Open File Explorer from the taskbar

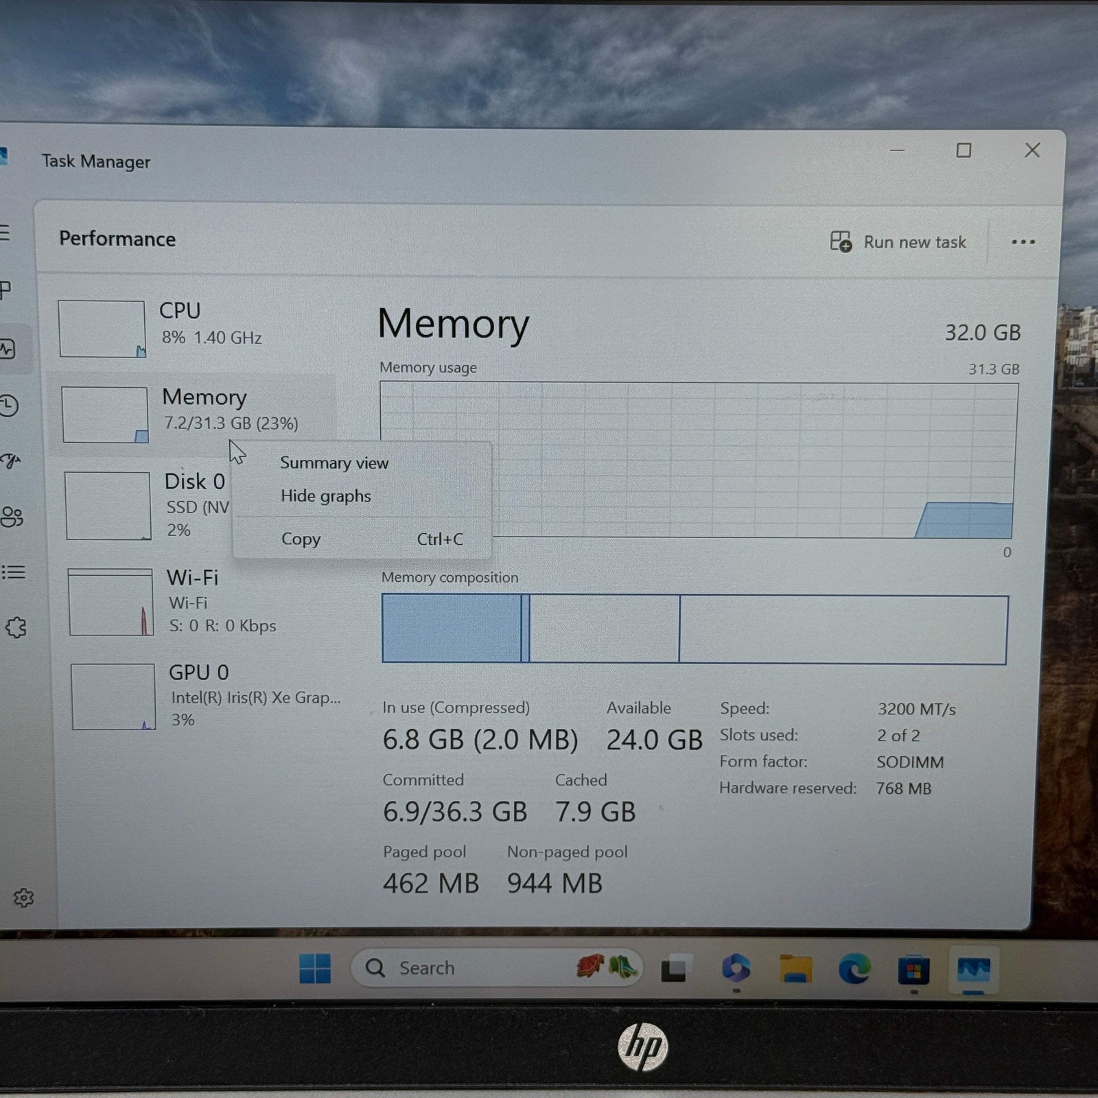[x=795, y=970]
